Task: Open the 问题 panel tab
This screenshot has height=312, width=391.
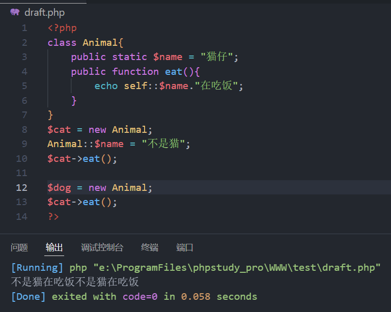Action: [x=19, y=247]
